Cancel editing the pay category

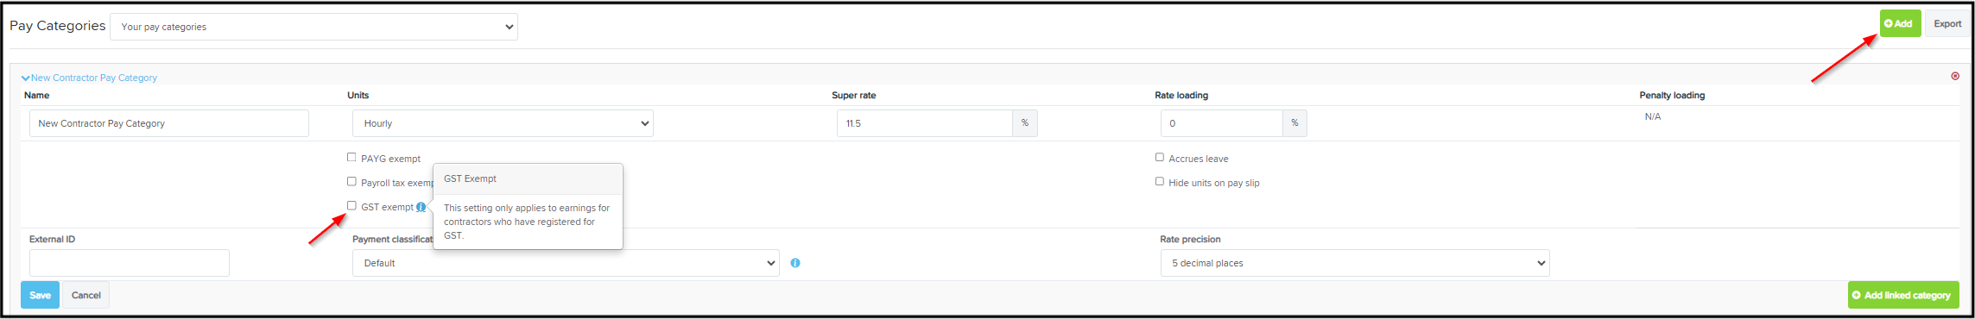tap(86, 295)
